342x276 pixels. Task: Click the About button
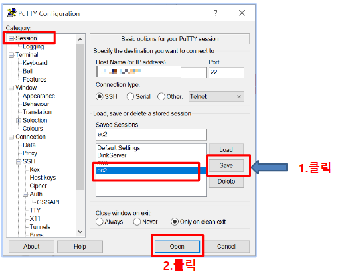[31, 247]
